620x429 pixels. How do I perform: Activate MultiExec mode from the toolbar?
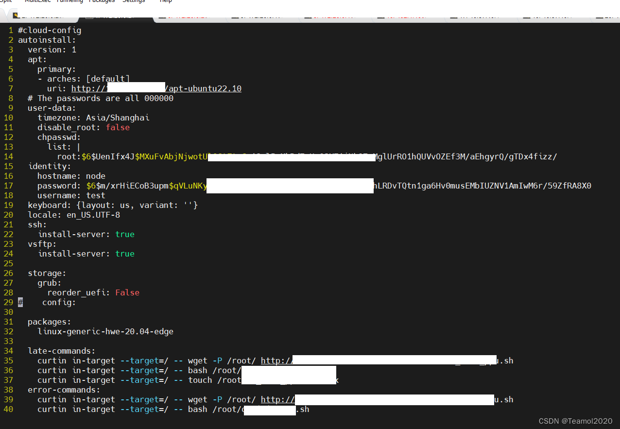point(37,1)
